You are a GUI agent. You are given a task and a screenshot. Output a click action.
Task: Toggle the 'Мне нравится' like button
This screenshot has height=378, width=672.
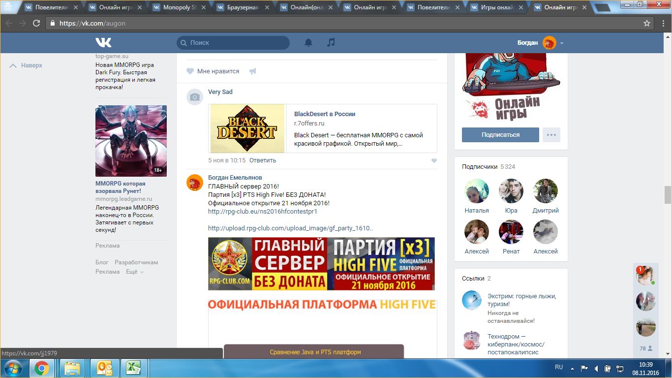tap(213, 71)
